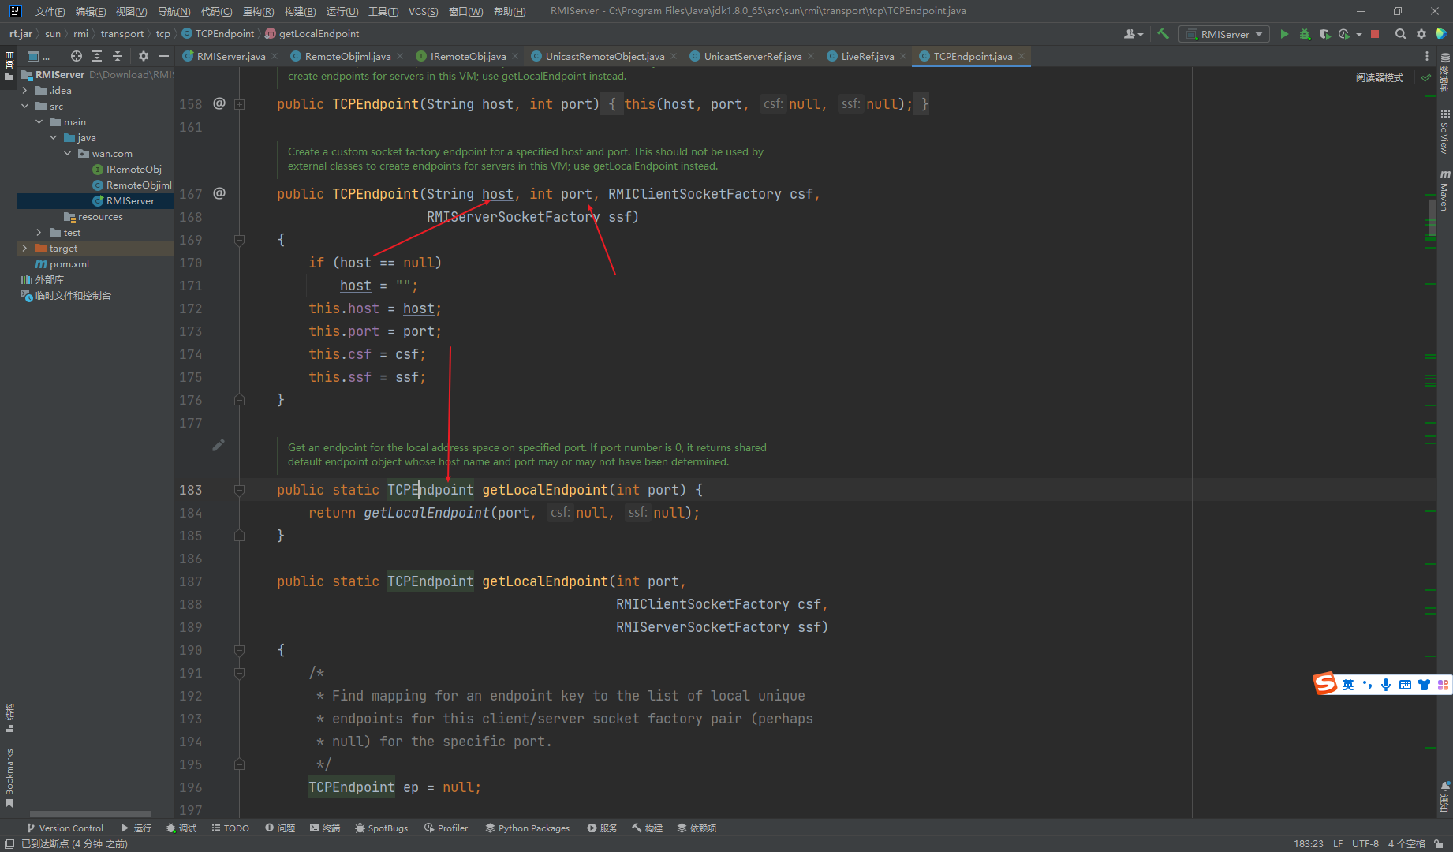Toggle the 英 language switch in the Sogou bar
The height and width of the screenshot is (852, 1453).
click(1347, 685)
